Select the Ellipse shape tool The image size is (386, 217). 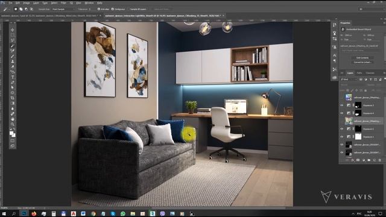tap(12, 93)
